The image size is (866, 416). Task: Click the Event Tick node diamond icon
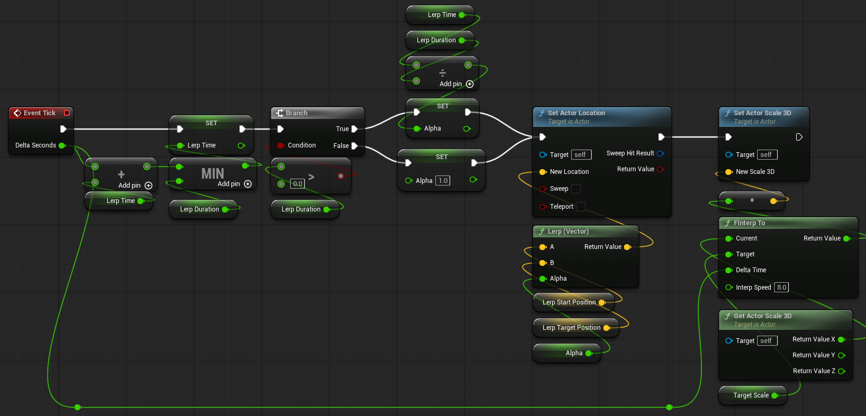pos(17,113)
